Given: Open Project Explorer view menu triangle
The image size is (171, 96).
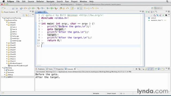Looking at the screenshot, I should pyautogui.click(x=33, y=15).
